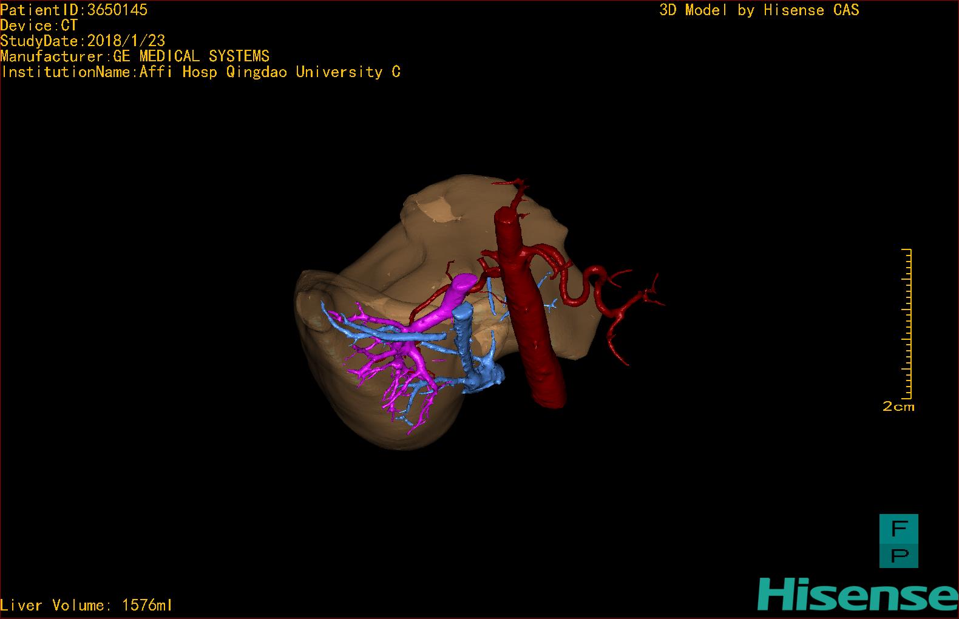Image resolution: width=959 pixels, height=619 pixels.
Task: Click the P face of orientation cube
Action: [898, 555]
